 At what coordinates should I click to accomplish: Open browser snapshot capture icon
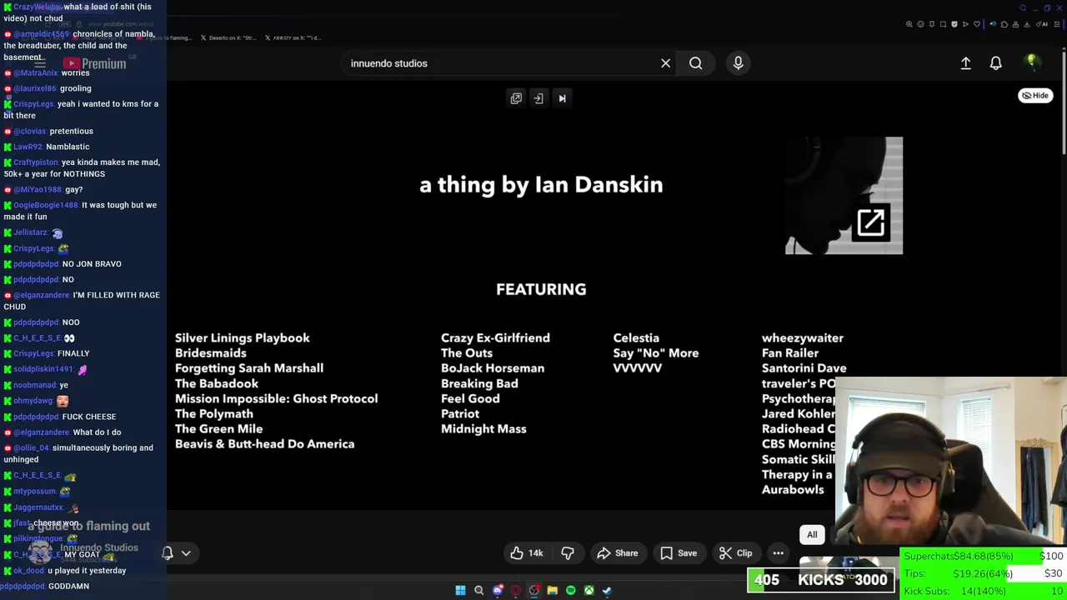pyautogui.click(x=943, y=24)
